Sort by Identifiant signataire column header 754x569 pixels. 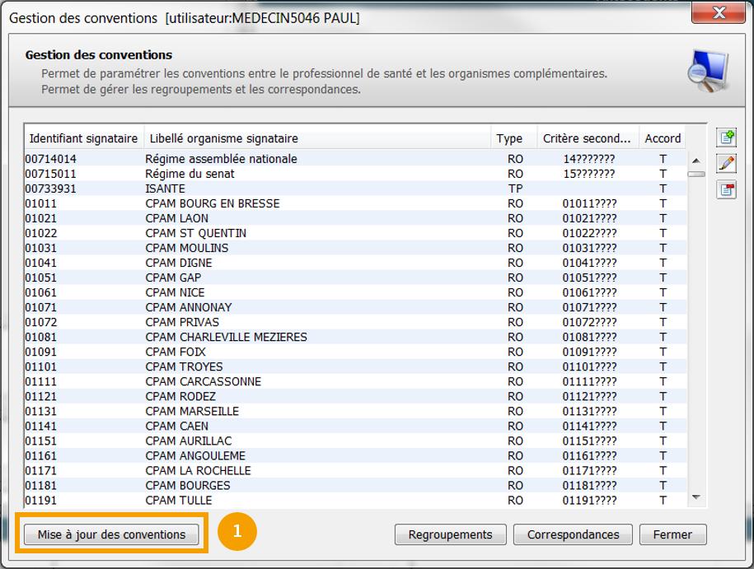click(x=84, y=138)
